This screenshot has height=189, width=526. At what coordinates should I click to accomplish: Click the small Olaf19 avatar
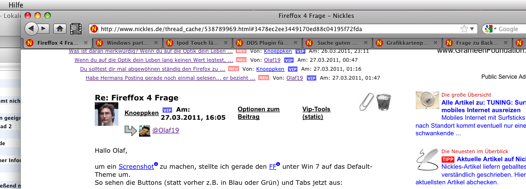144,131
